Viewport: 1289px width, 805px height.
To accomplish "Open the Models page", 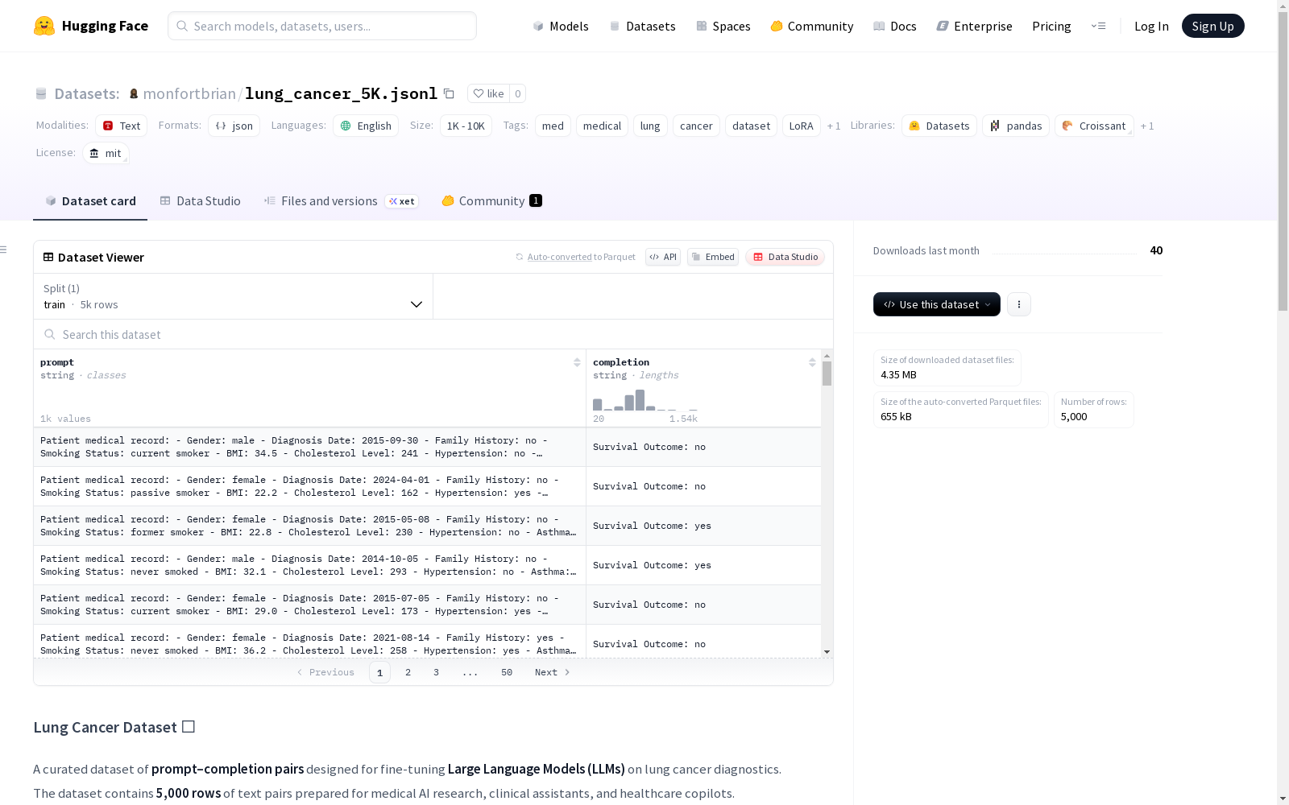I will [561, 26].
